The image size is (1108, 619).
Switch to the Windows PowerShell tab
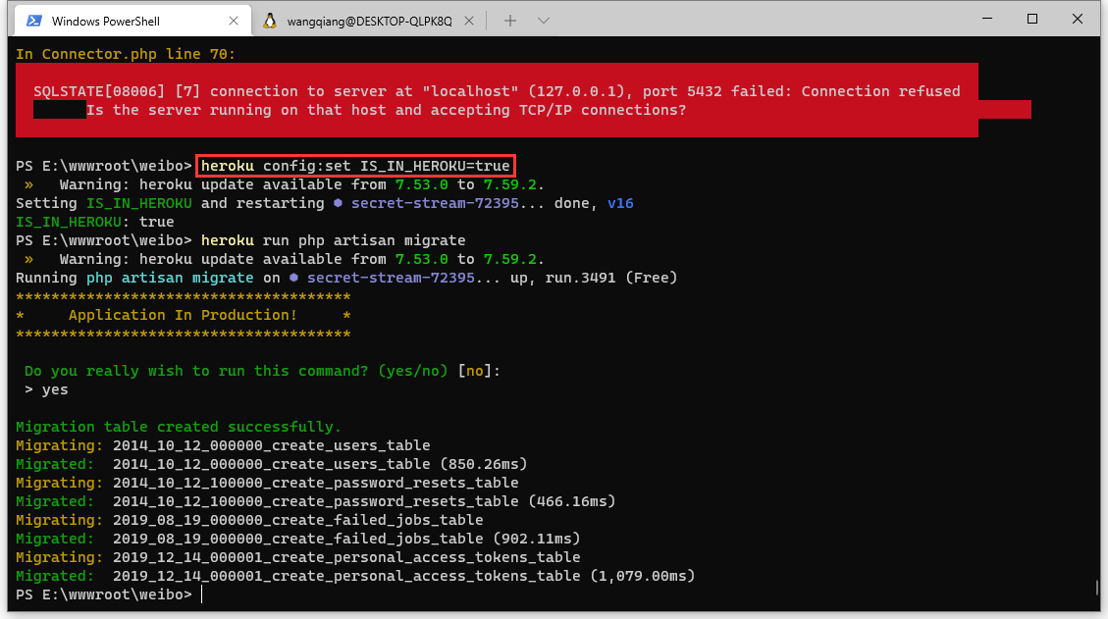(118, 21)
